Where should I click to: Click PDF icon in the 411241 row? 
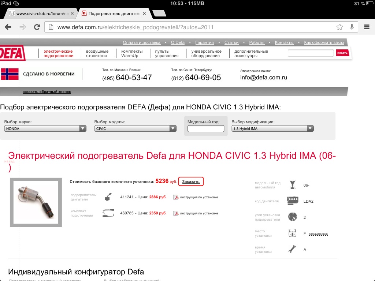pos(176,197)
